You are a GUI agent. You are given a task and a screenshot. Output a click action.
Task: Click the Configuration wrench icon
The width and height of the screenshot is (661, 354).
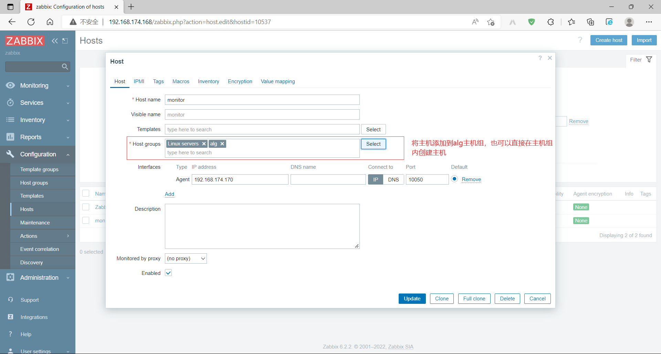[x=10, y=154]
